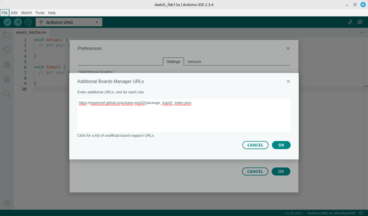Click Cancel in the Preferences dialog
This screenshot has width=368, height=216.
point(255,172)
